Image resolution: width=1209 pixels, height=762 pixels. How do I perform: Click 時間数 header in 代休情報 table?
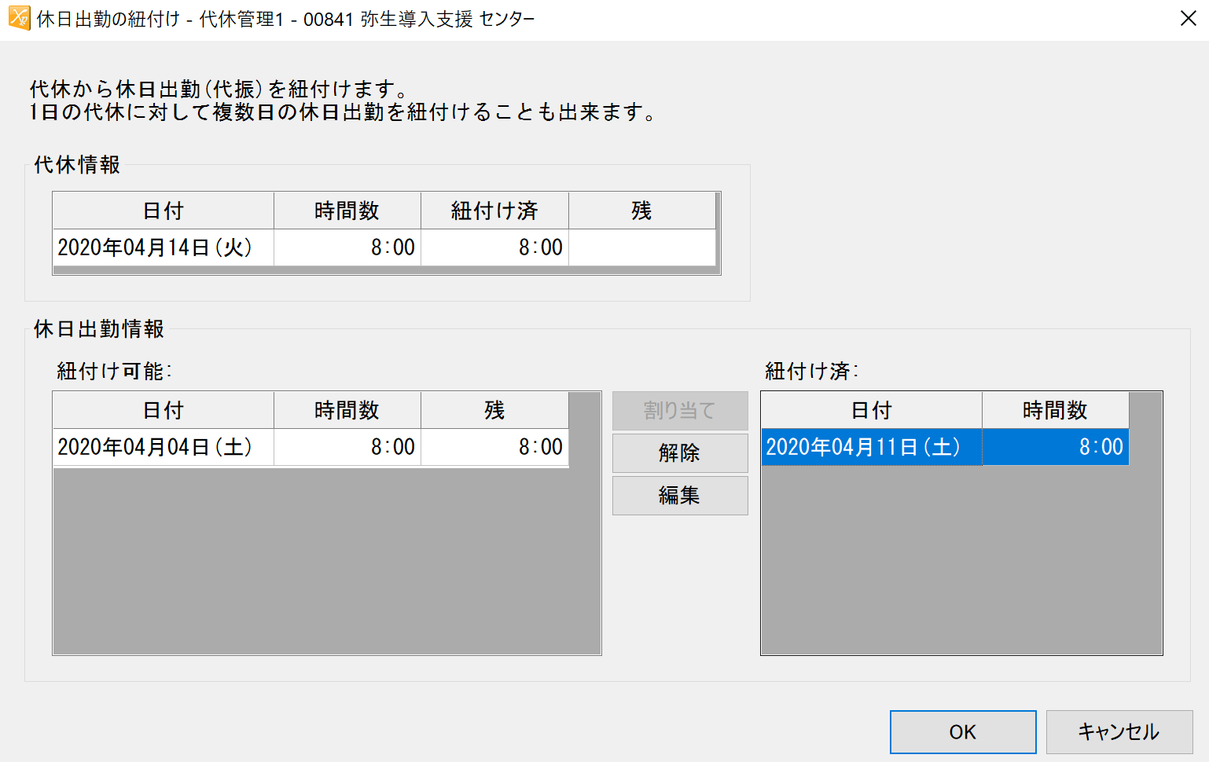tap(347, 211)
